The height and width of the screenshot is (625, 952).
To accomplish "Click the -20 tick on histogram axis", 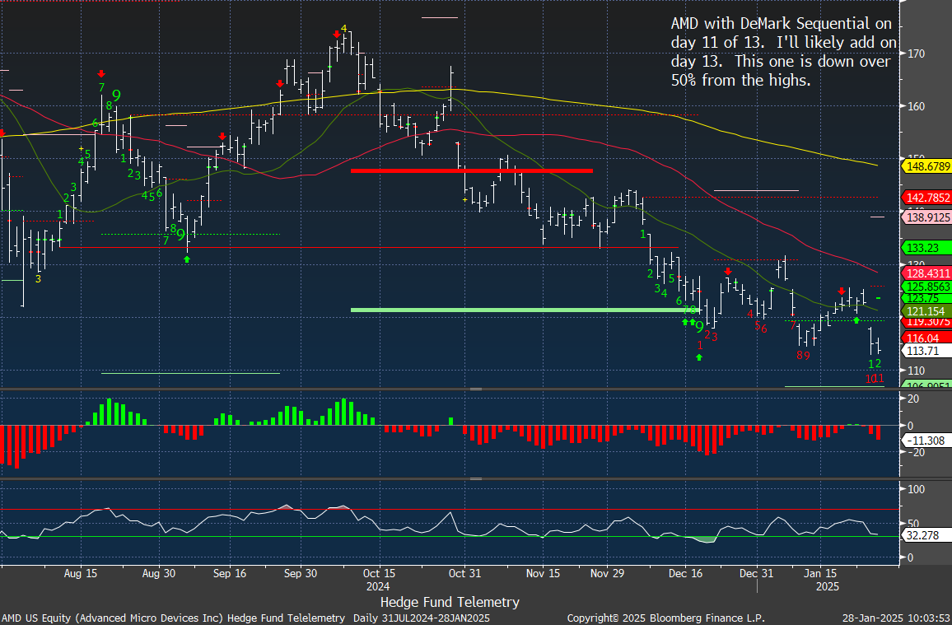I will 915,453.
